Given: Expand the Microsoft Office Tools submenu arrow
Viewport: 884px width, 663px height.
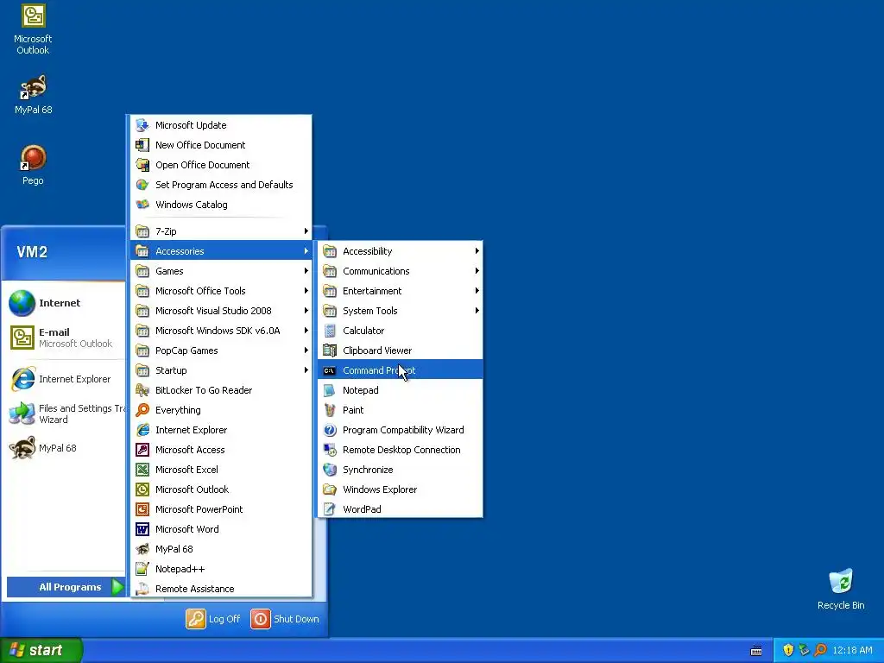Looking at the screenshot, I should 306,290.
